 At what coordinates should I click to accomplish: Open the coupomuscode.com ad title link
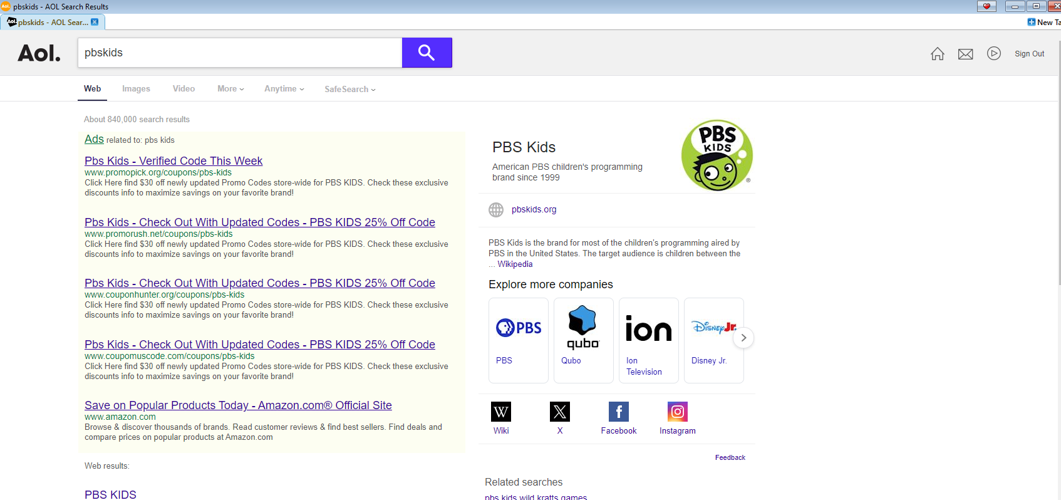click(260, 345)
